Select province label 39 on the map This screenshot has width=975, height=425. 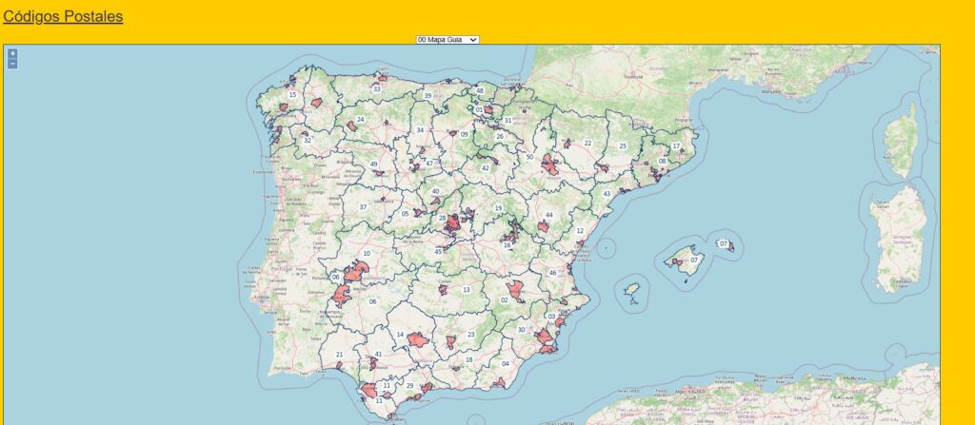(428, 96)
